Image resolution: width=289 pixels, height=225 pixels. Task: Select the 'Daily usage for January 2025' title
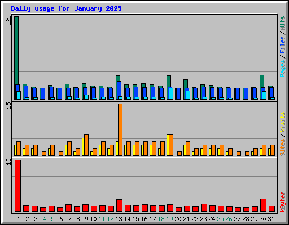pos(66,8)
